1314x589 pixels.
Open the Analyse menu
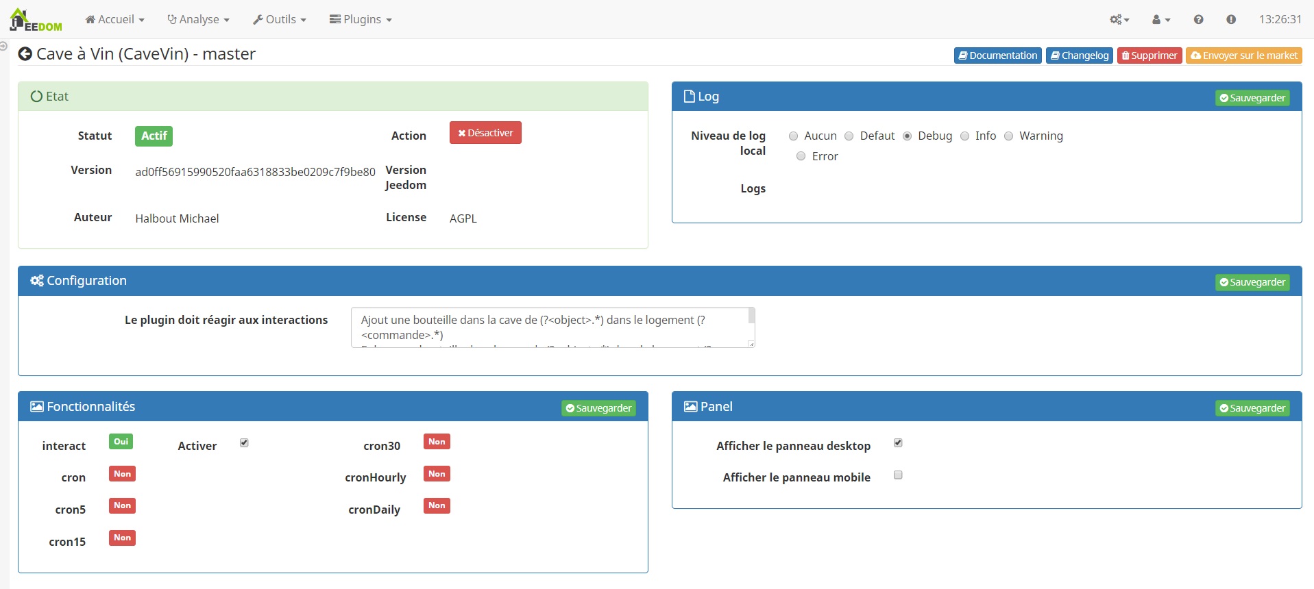pyautogui.click(x=198, y=20)
